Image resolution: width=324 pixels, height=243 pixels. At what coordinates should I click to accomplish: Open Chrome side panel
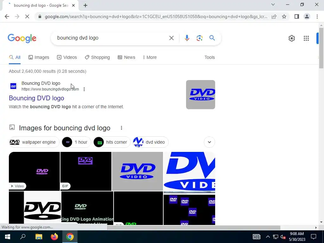coord(297,16)
